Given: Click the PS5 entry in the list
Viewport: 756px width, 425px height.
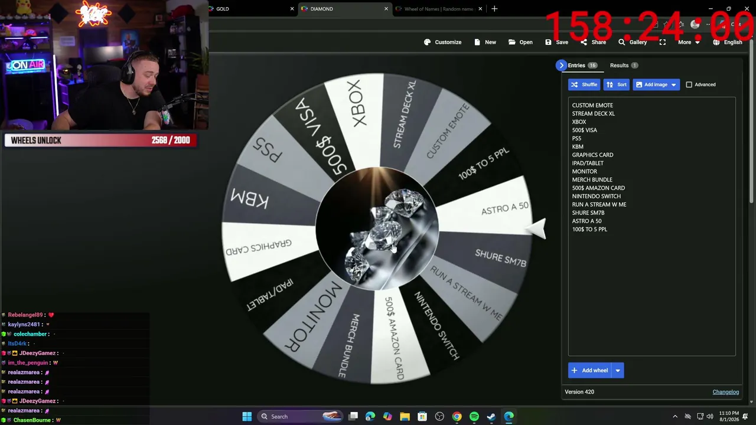Looking at the screenshot, I should tap(576, 138).
